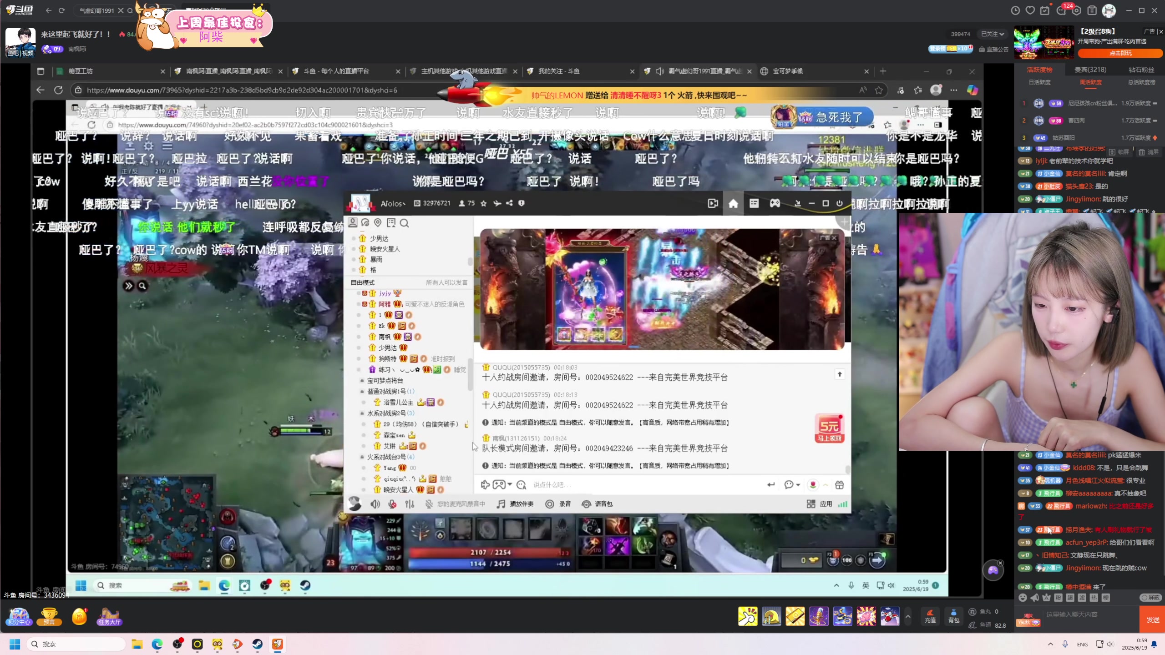The height and width of the screenshot is (655, 1165).
Task: Expand the Windows system tray chevron
Action: [x=1050, y=644]
